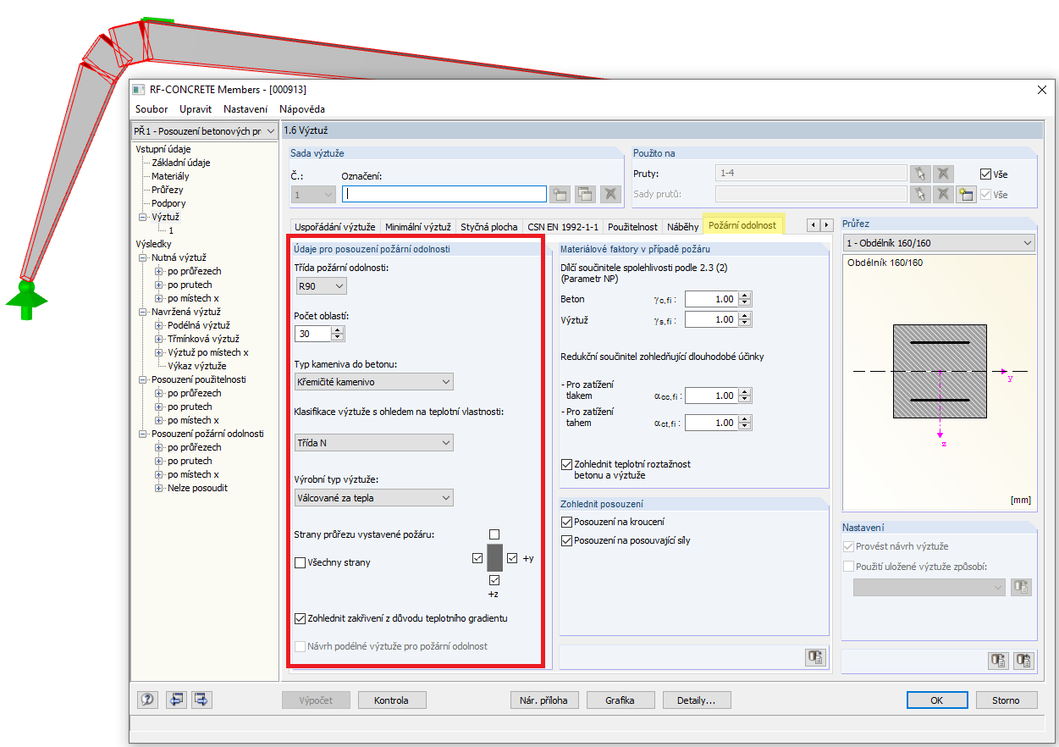Image resolution: width=1059 pixels, height=747 pixels.
Task: Click the Storno button
Action: click(1006, 700)
